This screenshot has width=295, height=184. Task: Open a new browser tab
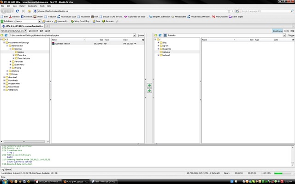pyautogui.click(x=47, y=26)
